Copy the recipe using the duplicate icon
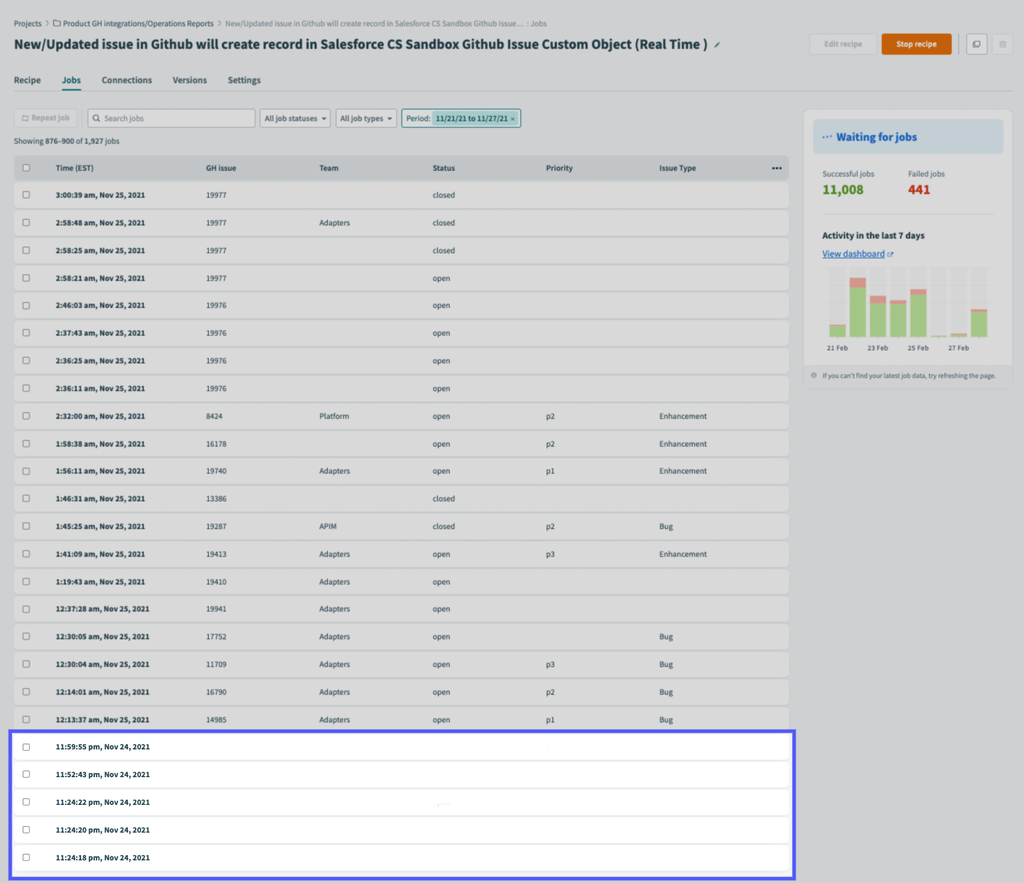Viewport: 1024px width, 883px height. coord(976,44)
